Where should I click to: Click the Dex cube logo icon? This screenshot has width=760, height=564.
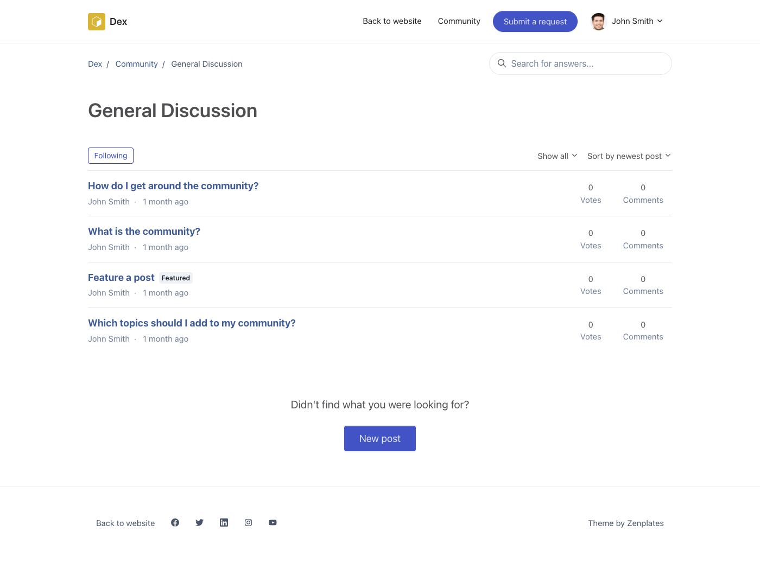[x=97, y=22]
